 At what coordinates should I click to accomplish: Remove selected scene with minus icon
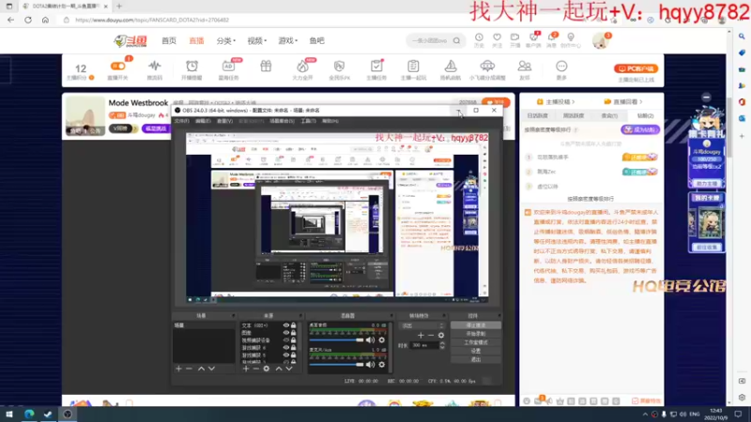(189, 369)
